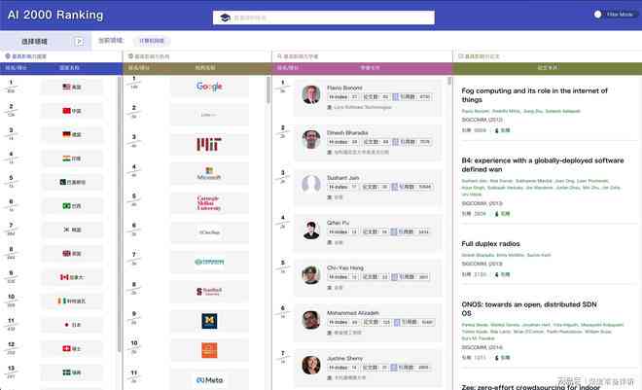The height and width of the screenshot is (390, 642).
Task: Open paper 'B4: experience with a globally-deployed software defined wan'
Action: coord(543,164)
